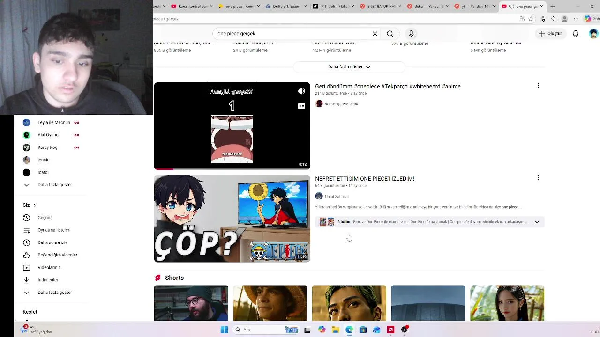Screen dimensions: 600x337
Task: Switch to the yt — Yandex tab
Action: [x=475, y=7]
